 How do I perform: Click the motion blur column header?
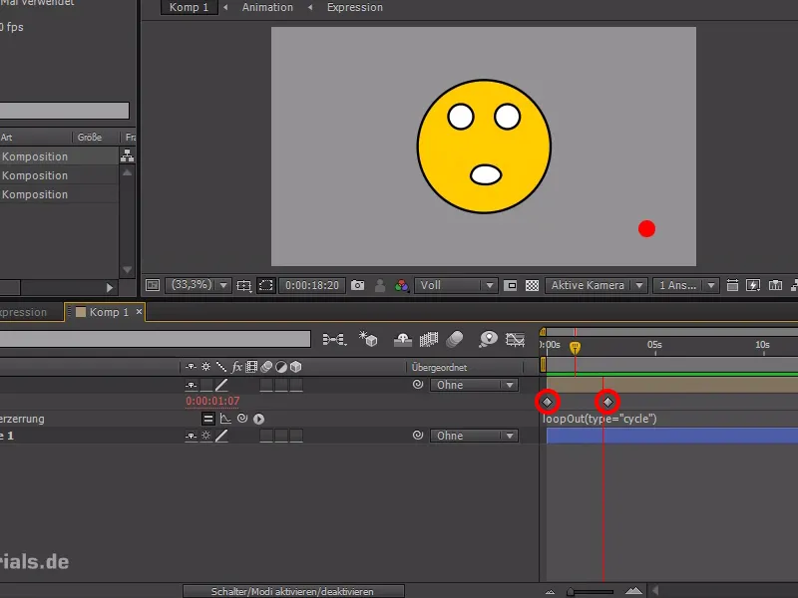pyautogui.click(x=266, y=367)
